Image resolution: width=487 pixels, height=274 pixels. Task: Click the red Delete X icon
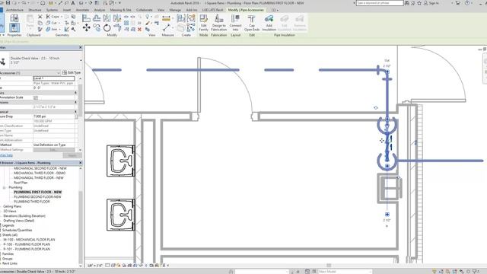[x=139, y=29]
